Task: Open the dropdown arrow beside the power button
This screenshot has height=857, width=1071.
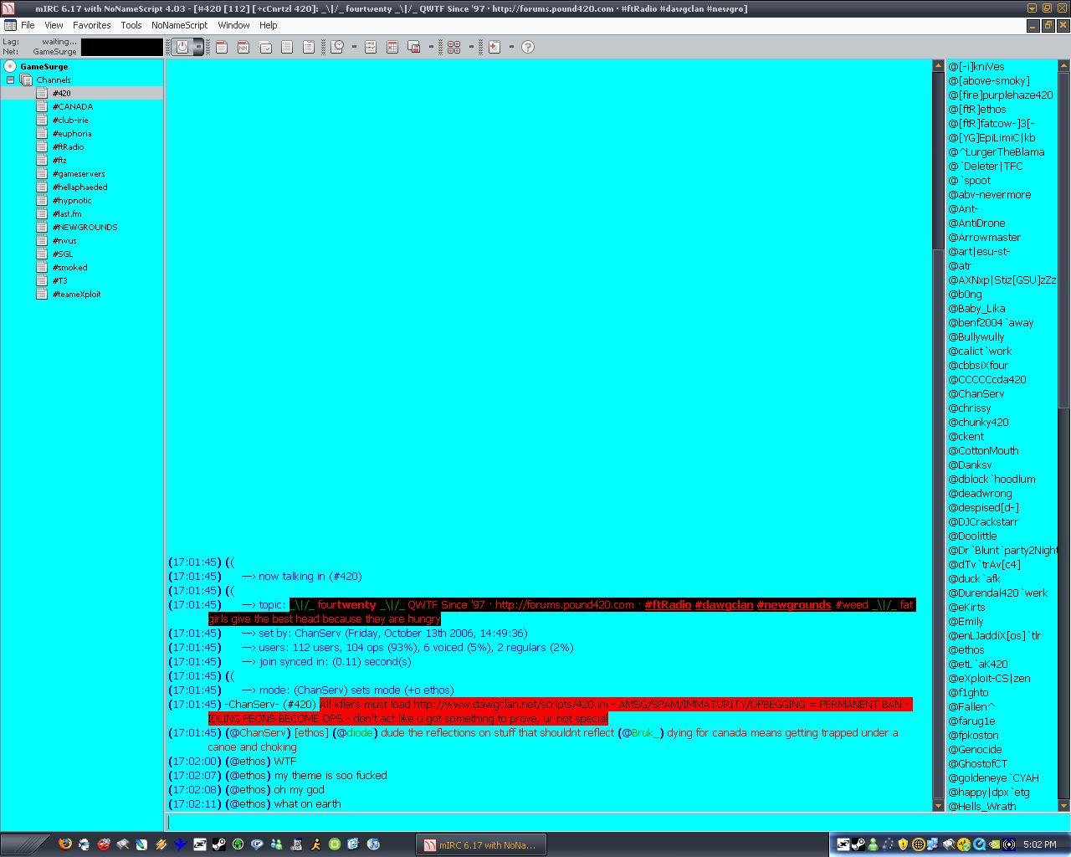Action: pyautogui.click(x=198, y=47)
